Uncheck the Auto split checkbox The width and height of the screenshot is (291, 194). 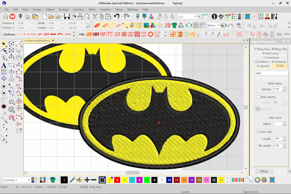[x=258, y=131]
